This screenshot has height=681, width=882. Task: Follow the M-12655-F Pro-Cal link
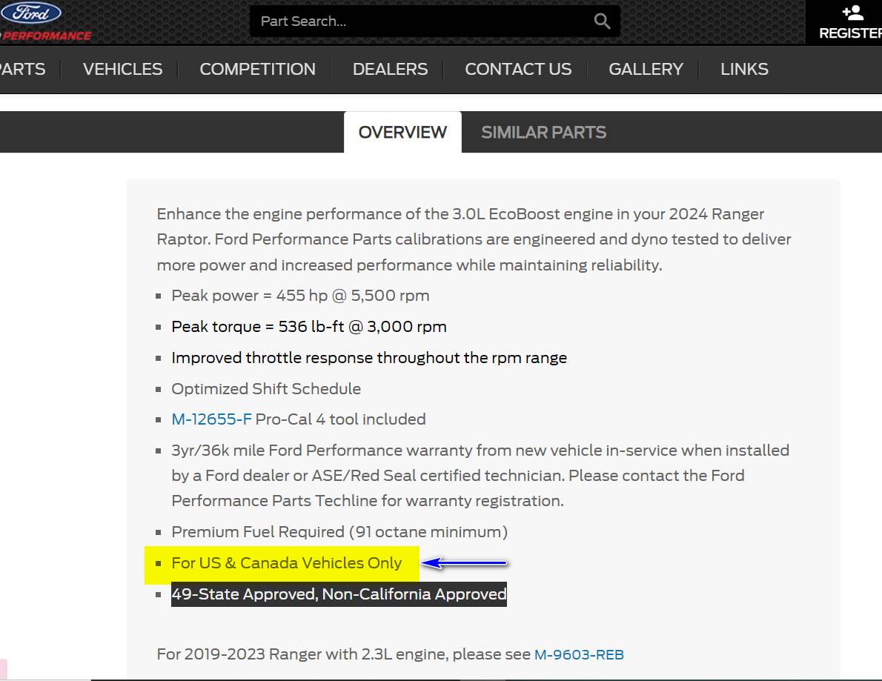coord(211,419)
